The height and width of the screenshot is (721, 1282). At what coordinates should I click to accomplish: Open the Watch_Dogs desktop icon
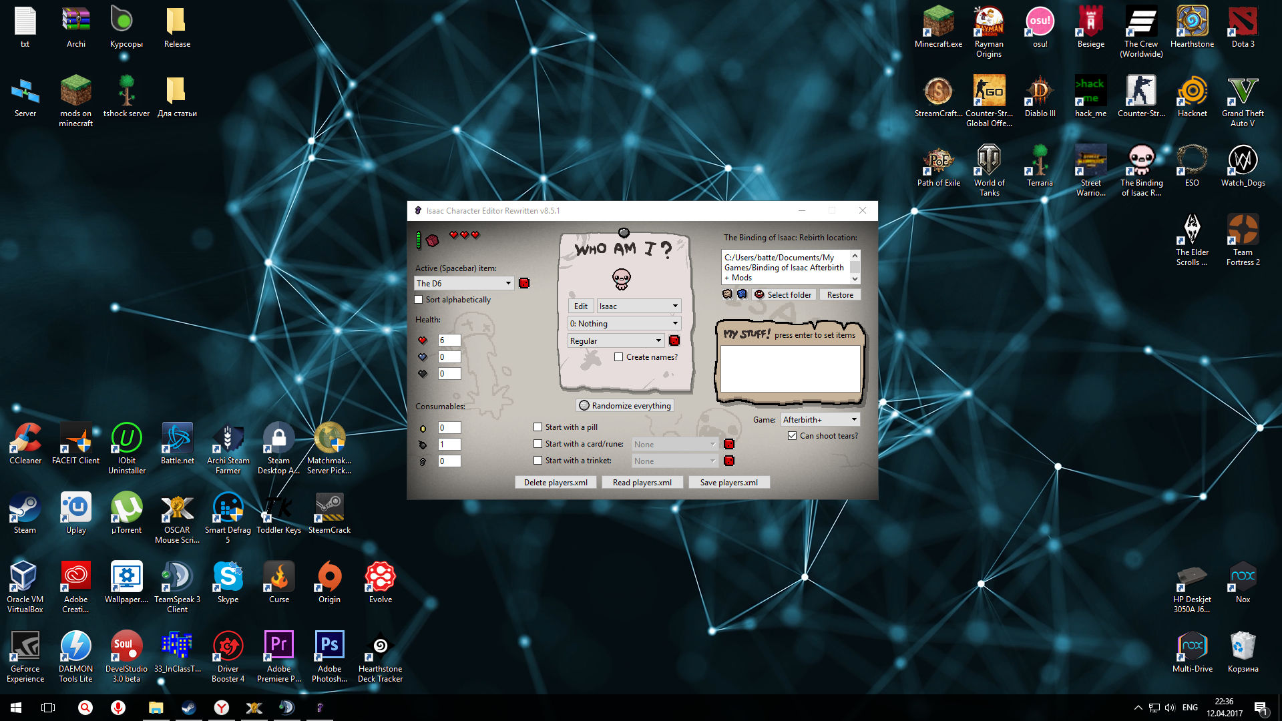coord(1243,166)
